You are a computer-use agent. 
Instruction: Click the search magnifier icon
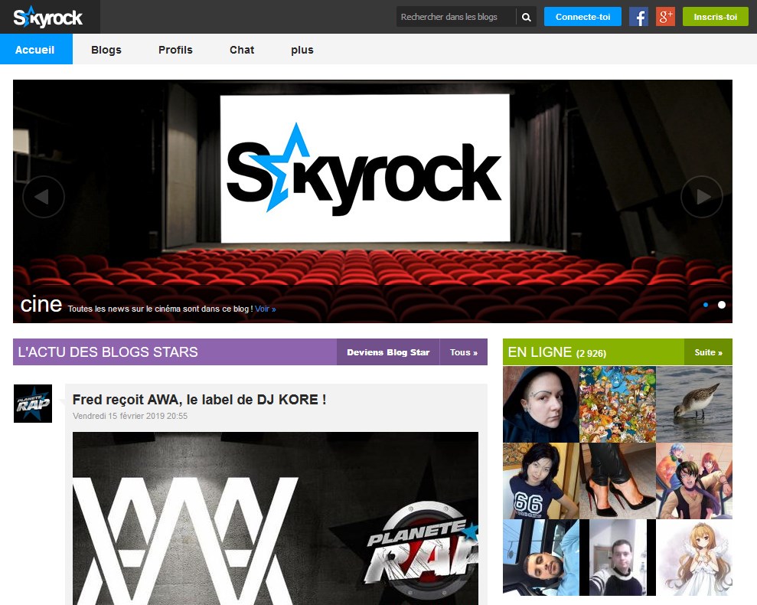[x=527, y=17]
